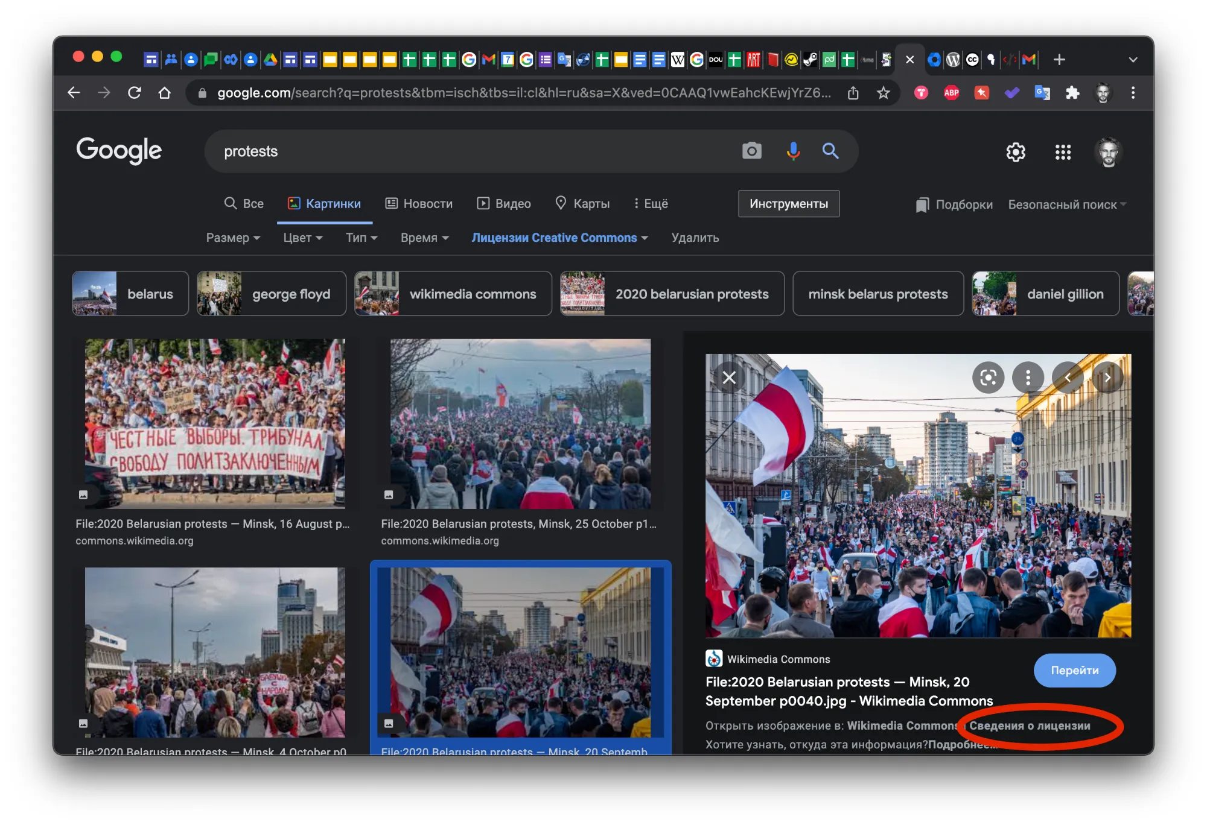Screen dimensions: 1207x825
Task: Open the large preview image
Action: pos(918,496)
